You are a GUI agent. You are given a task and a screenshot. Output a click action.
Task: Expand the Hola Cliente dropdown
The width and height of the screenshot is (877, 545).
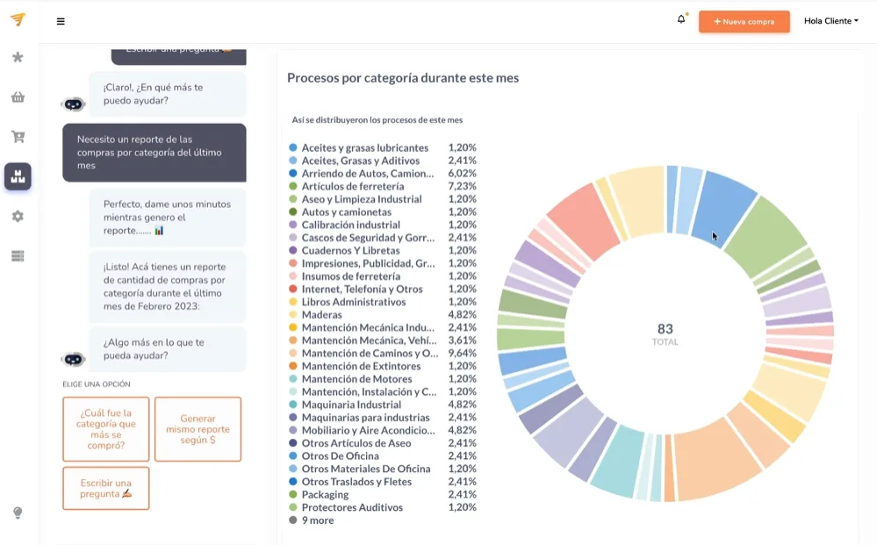(831, 21)
